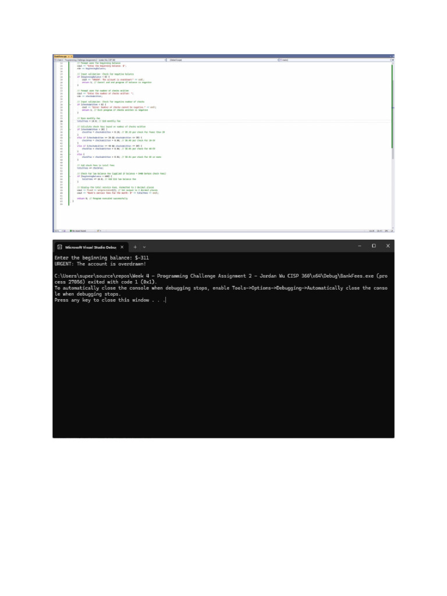The width and height of the screenshot is (447, 596).
Task: Open a new tab in the debug console
Action: (x=135, y=247)
